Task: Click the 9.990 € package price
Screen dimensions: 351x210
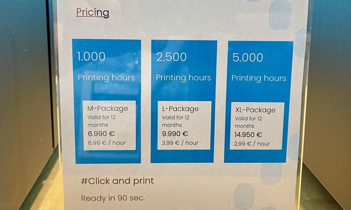Action: click(175, 134)
